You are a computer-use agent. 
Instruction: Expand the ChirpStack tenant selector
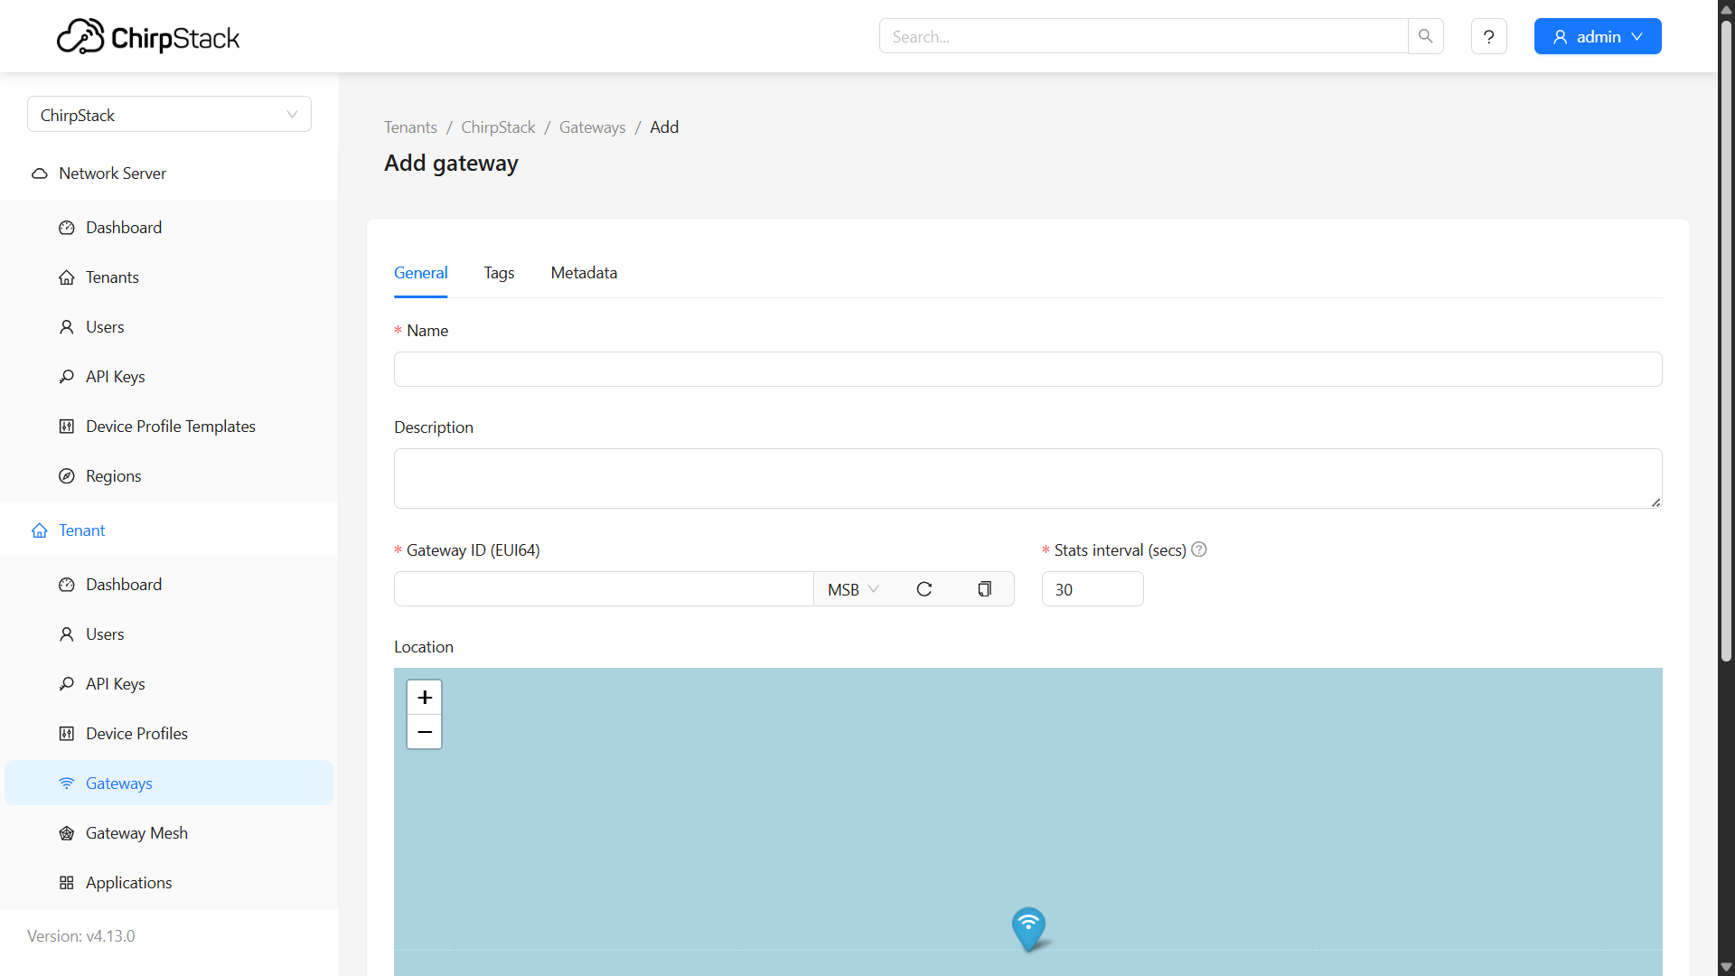tap(169, 115)
